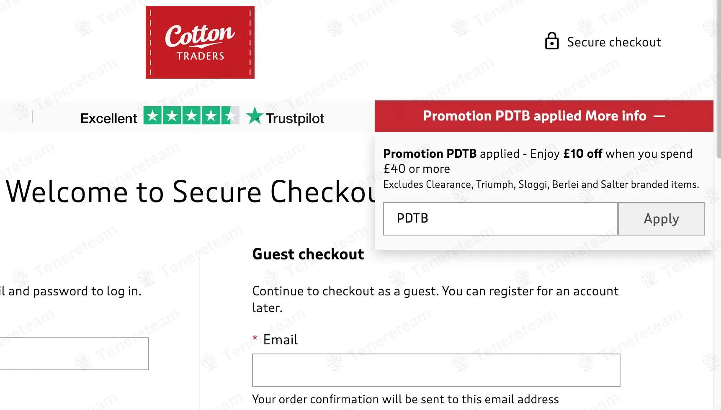
Task: Click the half-filled fifth Trustpilot star
Action: coord(230,116)
